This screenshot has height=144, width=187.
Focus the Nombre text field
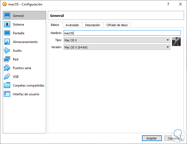[122, 33]
